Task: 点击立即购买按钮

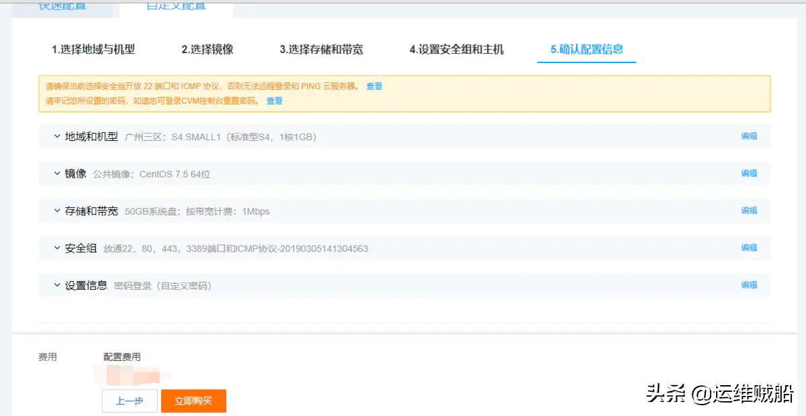Action: 193,400
